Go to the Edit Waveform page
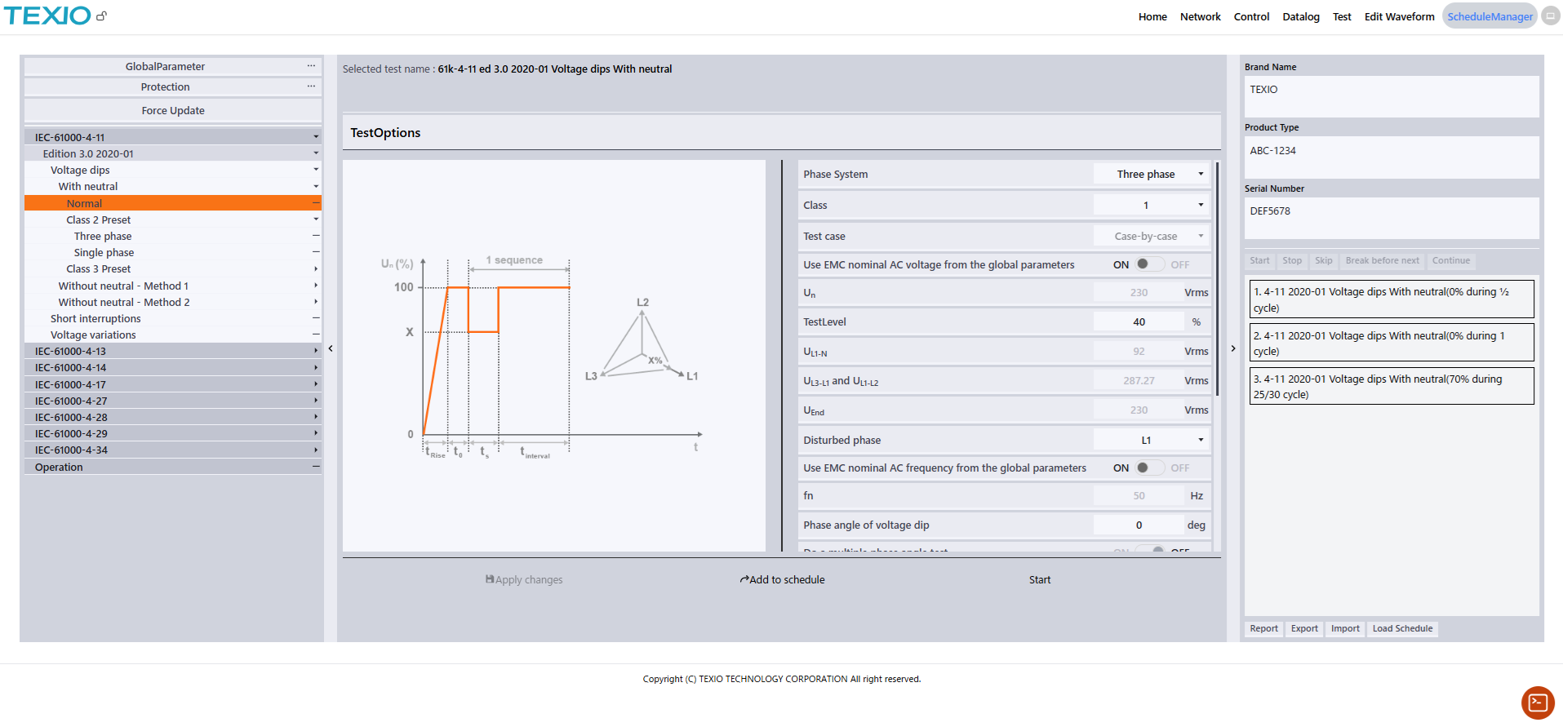Image resolution: width=1563 pixels, height=727 pixels. (1399, 16)
